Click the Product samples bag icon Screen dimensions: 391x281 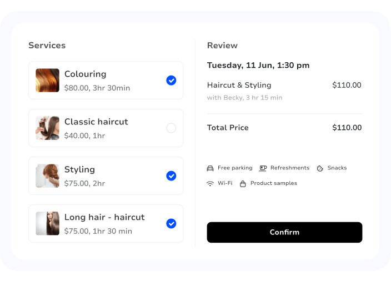[x=243, y=184]
